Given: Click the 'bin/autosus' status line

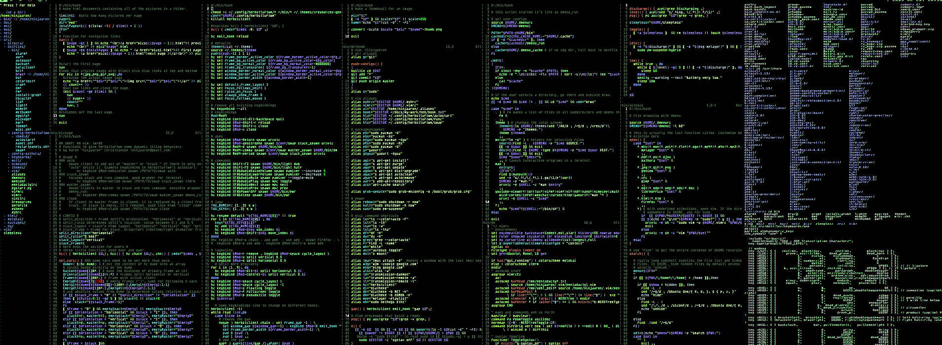Looking at the screenshot, I should (681, 105).
